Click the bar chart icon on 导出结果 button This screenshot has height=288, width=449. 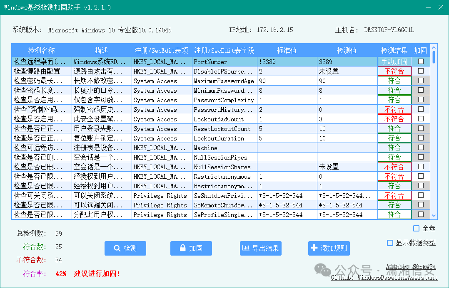[247, 248]
